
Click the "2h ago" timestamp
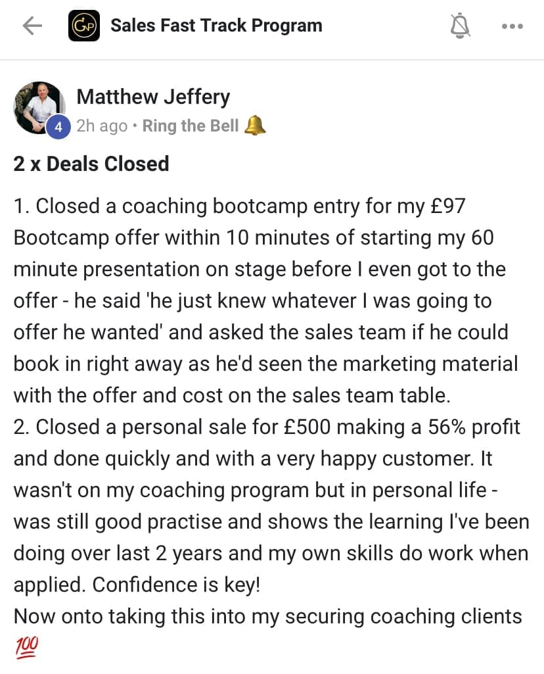102,126
